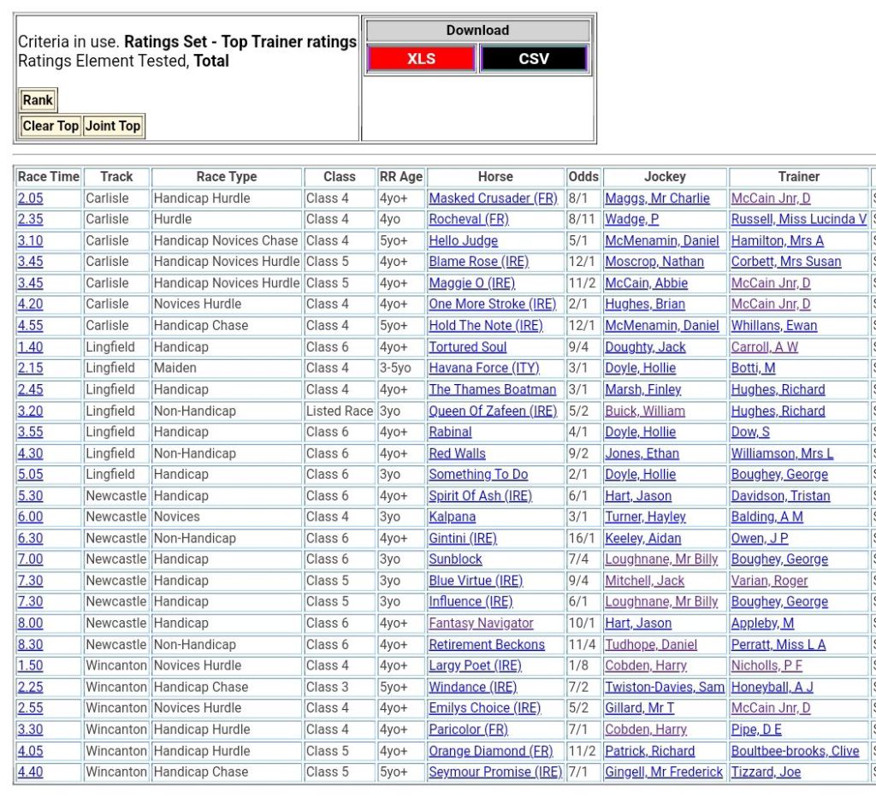This screenshot has height=798, width=876.
Task: Open horse Seymour Promise (IRE)
Action: (x=495, y=772)
